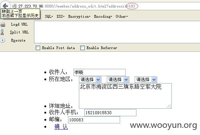This screenshot has width=200, height=135.
Task: Open the third 请选择 region dropdown
Action: (x=146, y=79)
